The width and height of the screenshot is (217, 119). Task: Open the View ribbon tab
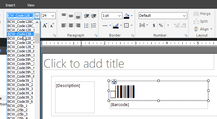pos(31,5)
